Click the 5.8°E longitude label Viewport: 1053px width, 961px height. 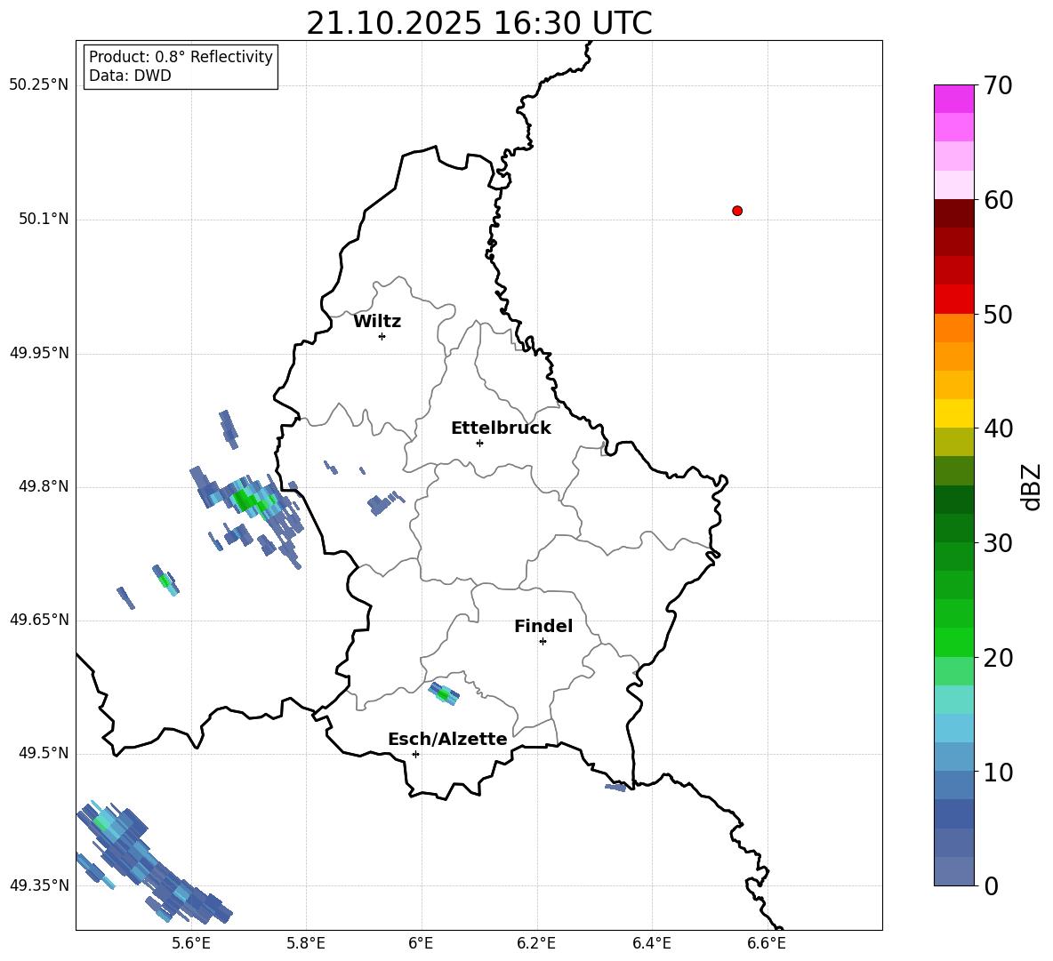(x=306, y=943)
